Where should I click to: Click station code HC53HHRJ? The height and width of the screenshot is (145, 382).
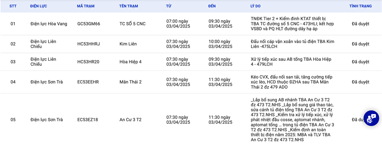point(88,44)
